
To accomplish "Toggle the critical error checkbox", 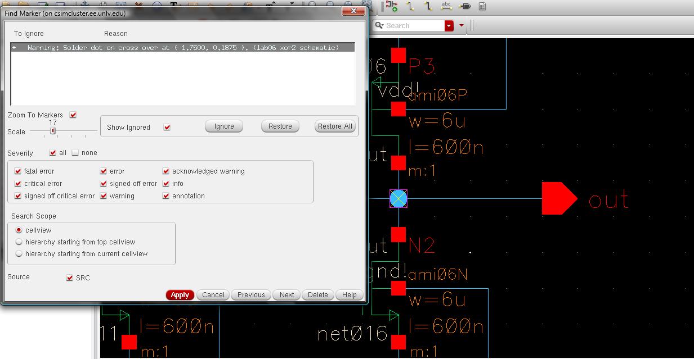I will pos(18,183).
